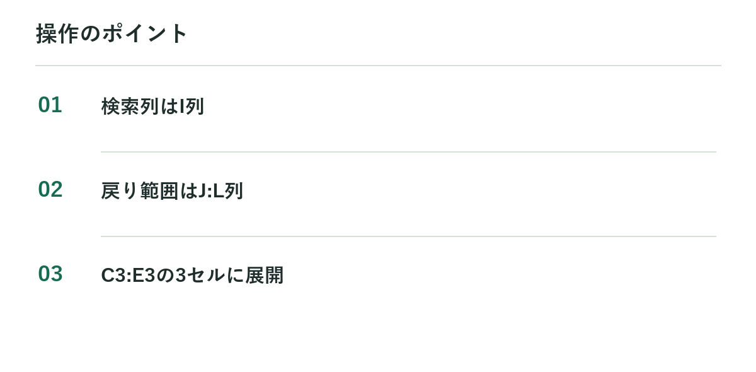
Task: Click the word 戻り範囲 in step 02
Action: (140, 190)
